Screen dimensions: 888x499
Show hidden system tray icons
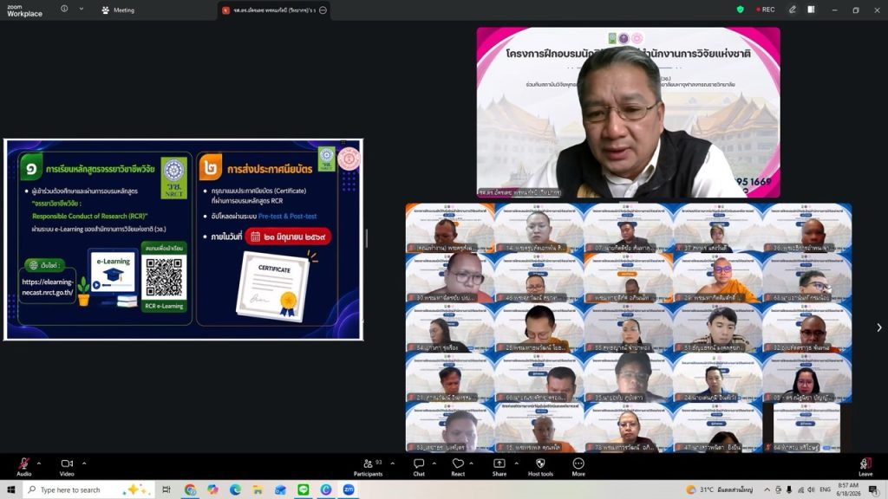coord(767,489)
